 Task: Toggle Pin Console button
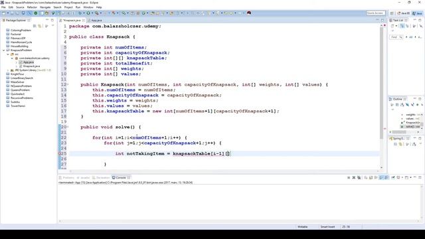(392, 178)
